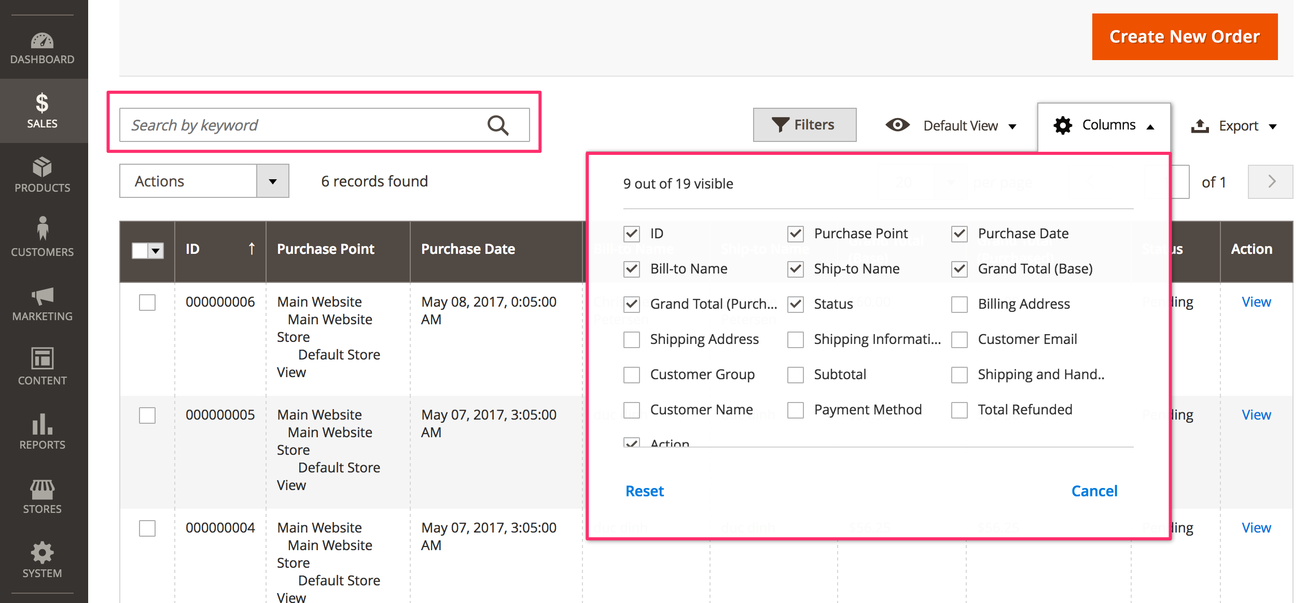Uncheck the Ship-to Name column checkbox
Viewport: 1307px width, 603px height.
795,269
